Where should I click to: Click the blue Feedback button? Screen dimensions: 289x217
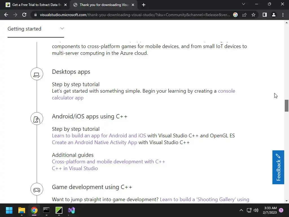[x=278, y=167]
